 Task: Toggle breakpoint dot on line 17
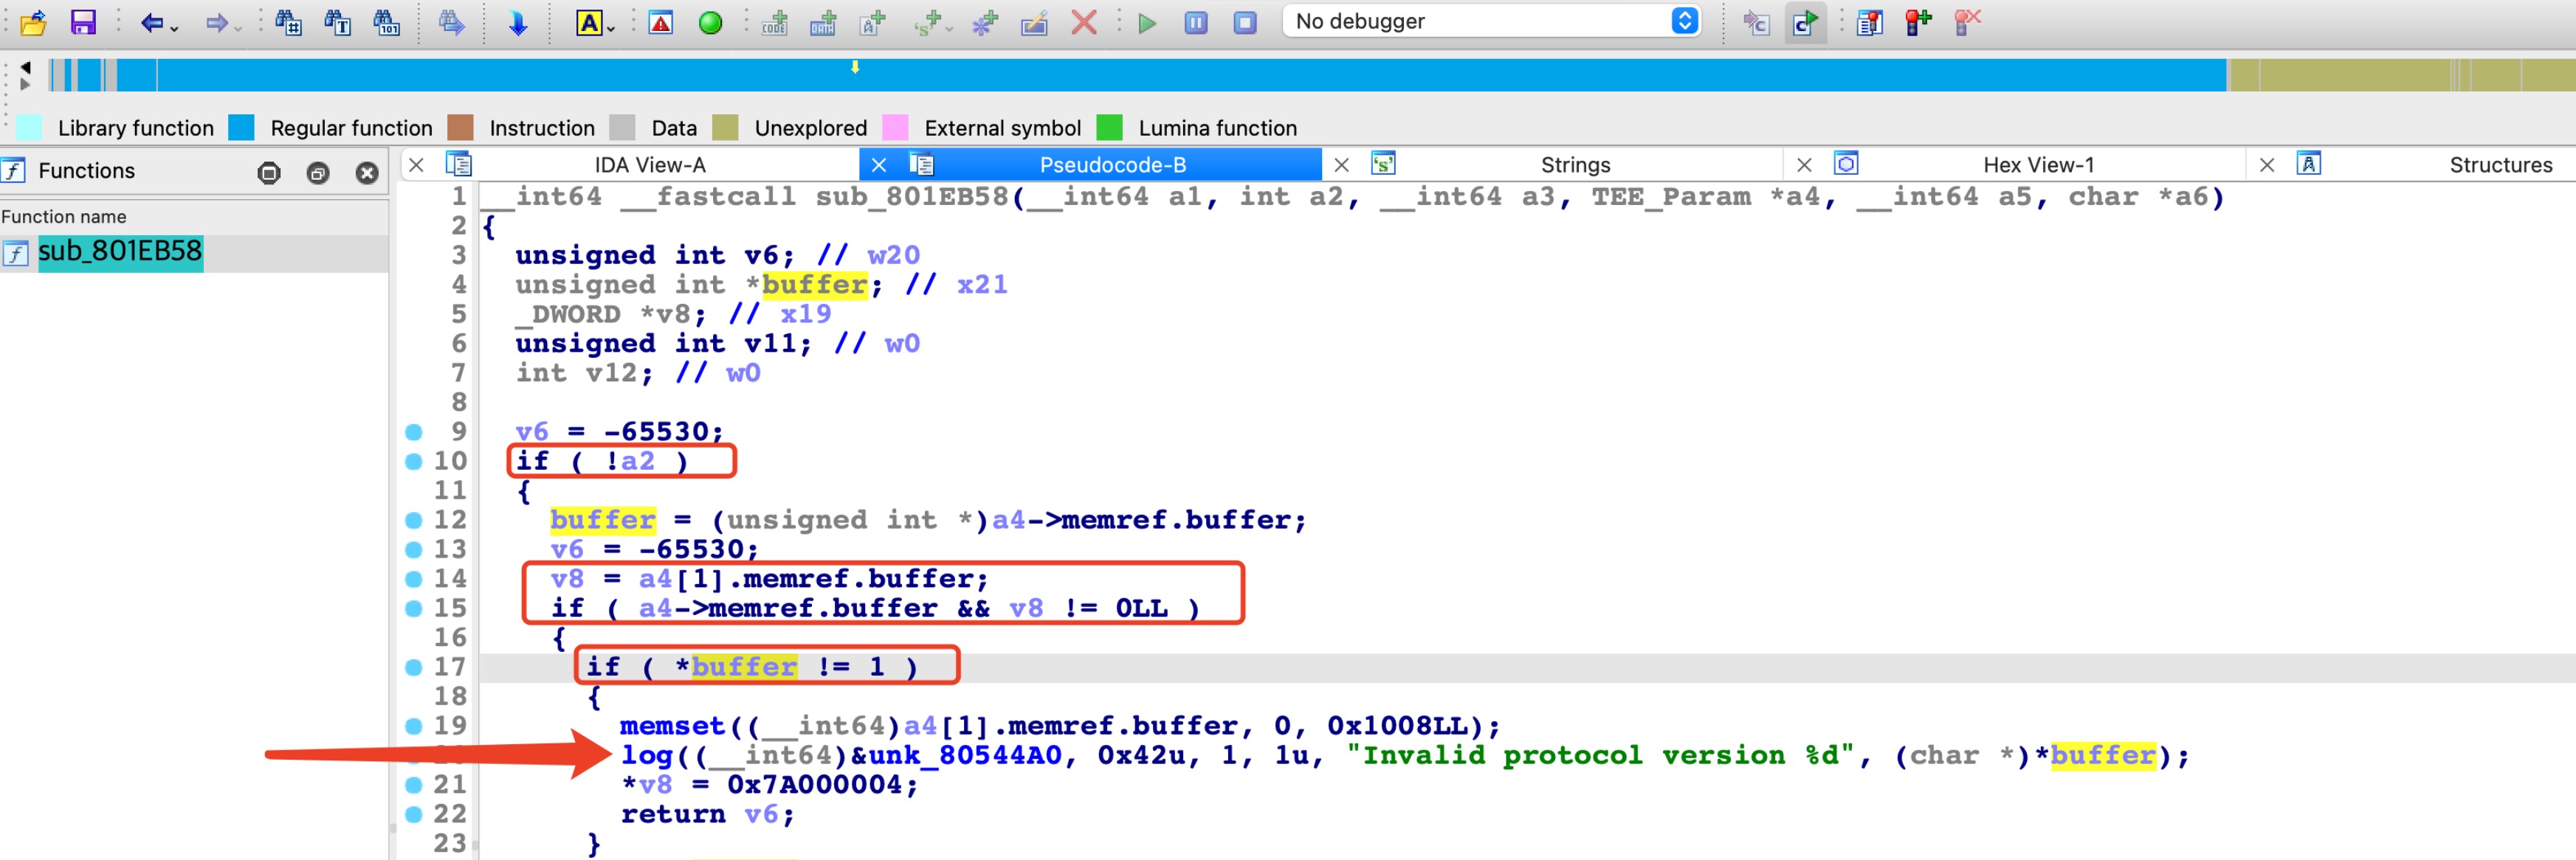pyautogui.click(x=413, y=667)
